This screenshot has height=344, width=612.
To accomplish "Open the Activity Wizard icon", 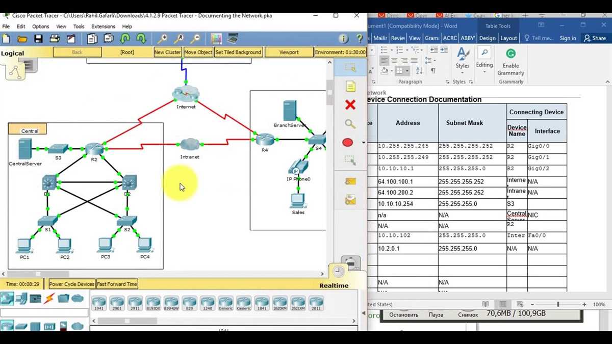I will point(71,39).
